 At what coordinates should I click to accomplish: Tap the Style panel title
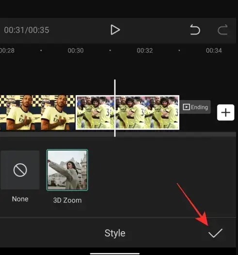[115, 233]
